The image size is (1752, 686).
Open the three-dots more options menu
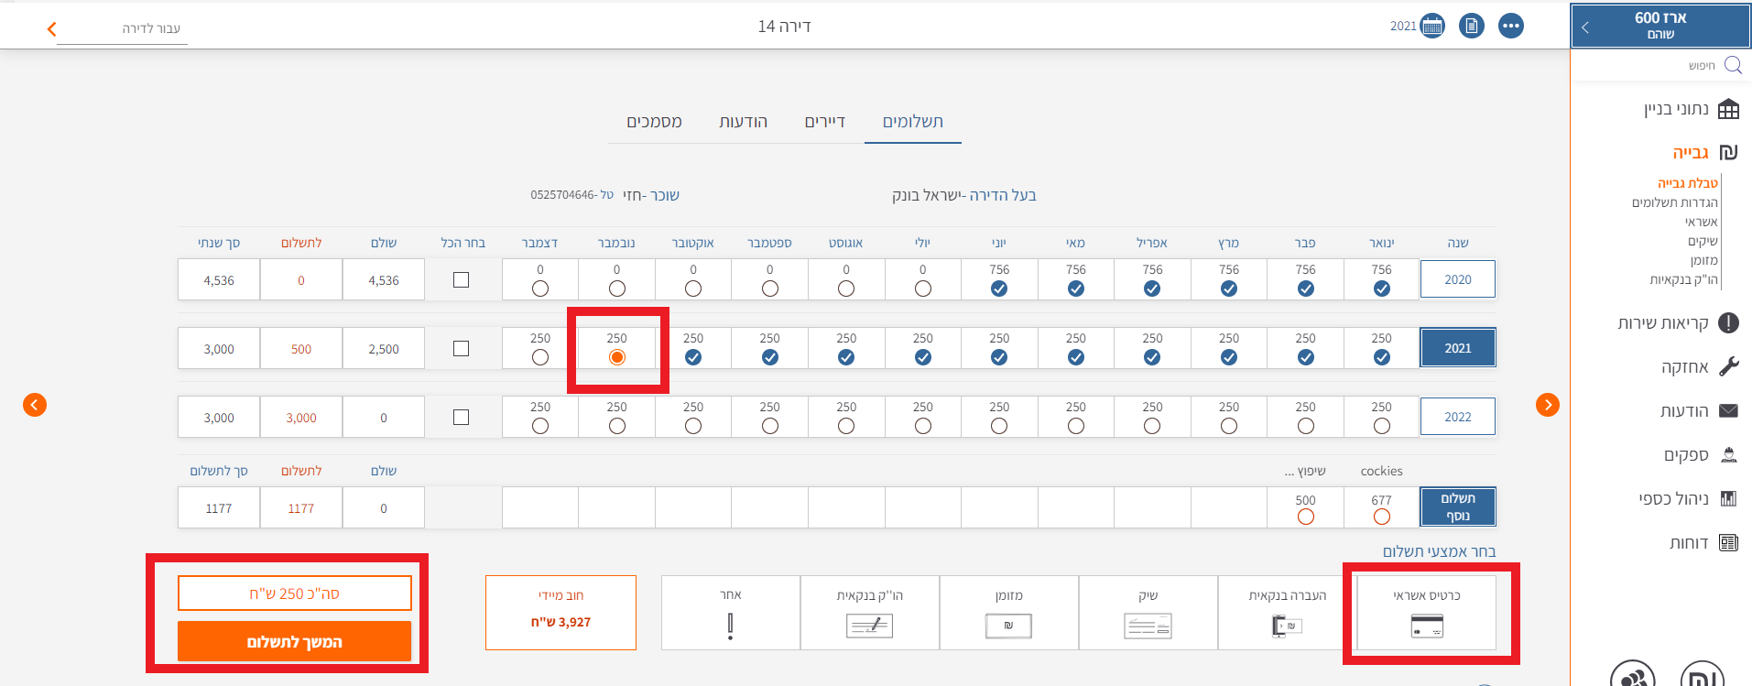[1510, 26]
